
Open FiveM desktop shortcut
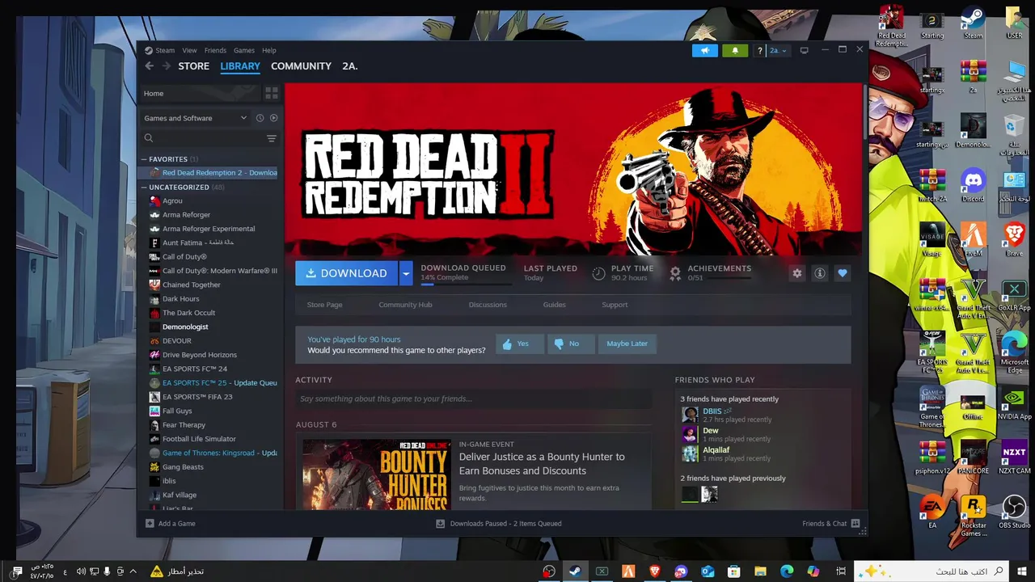(973, 240)
